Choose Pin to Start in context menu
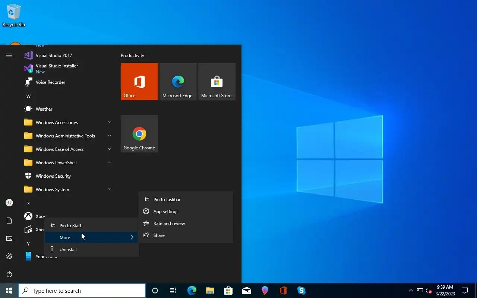This screenshot has height=298, width=477. click(x=92, y=225)
